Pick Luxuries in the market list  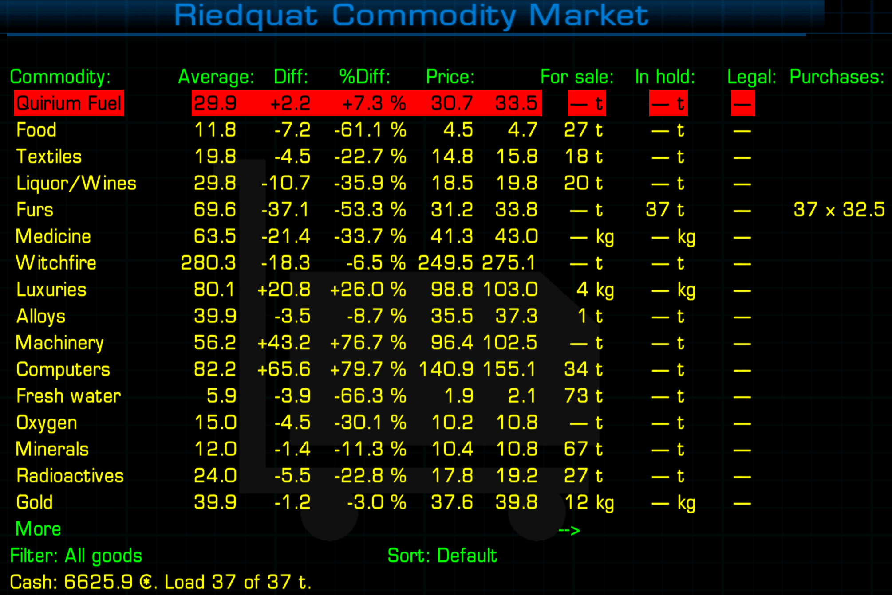tap(51, 290)
